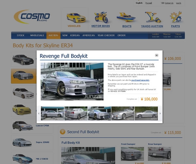Choose the highlighted silver Skyline sidebar item

[x=23, y=75]
